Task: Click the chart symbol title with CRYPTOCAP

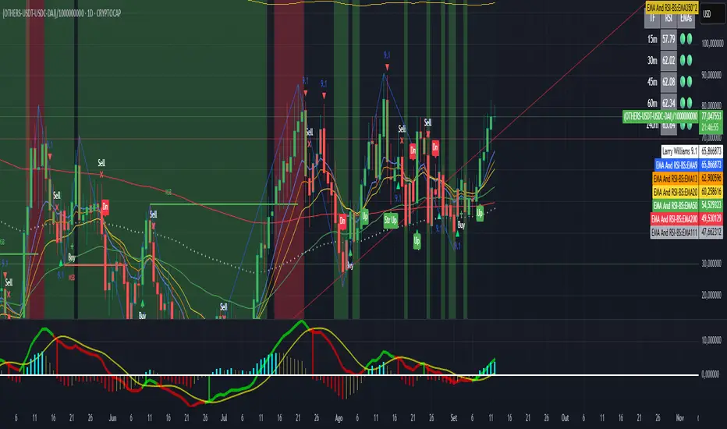Action: 62,13
